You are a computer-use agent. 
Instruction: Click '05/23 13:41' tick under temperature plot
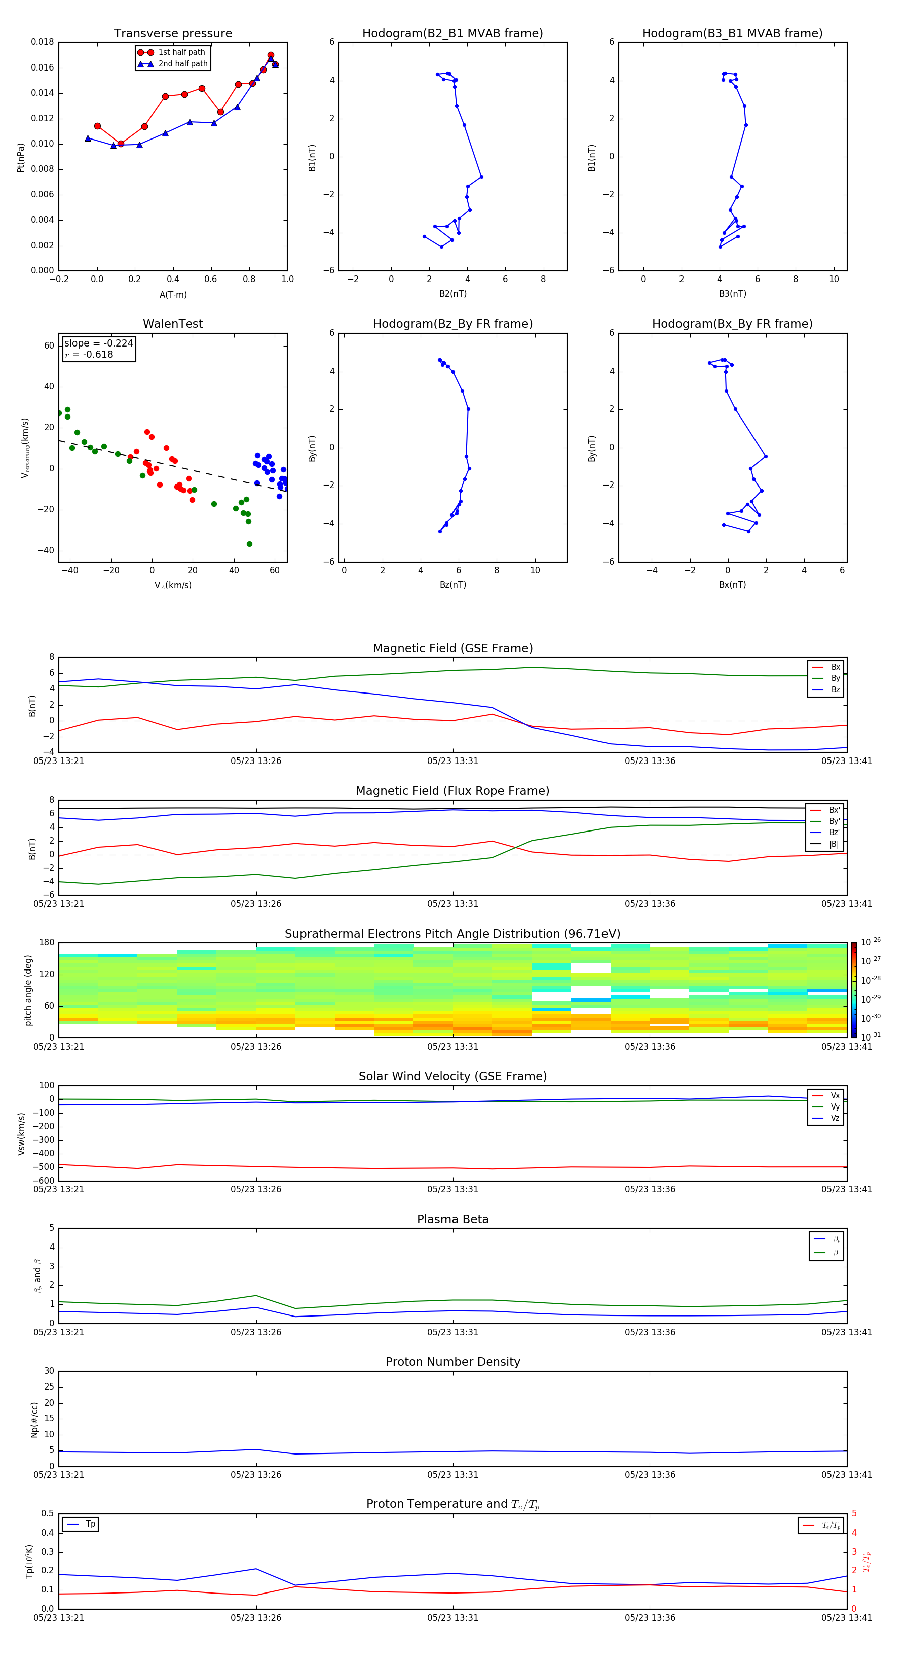click(x=847, y=1618)
